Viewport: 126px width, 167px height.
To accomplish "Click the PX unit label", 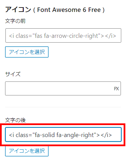I will (116, 89).
